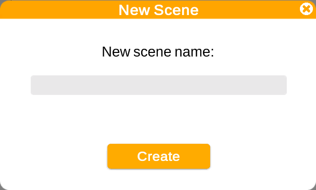Focus the new scene name field
Image resolution: width=316 pixels, height=190 pixels.
click(159, 85)
